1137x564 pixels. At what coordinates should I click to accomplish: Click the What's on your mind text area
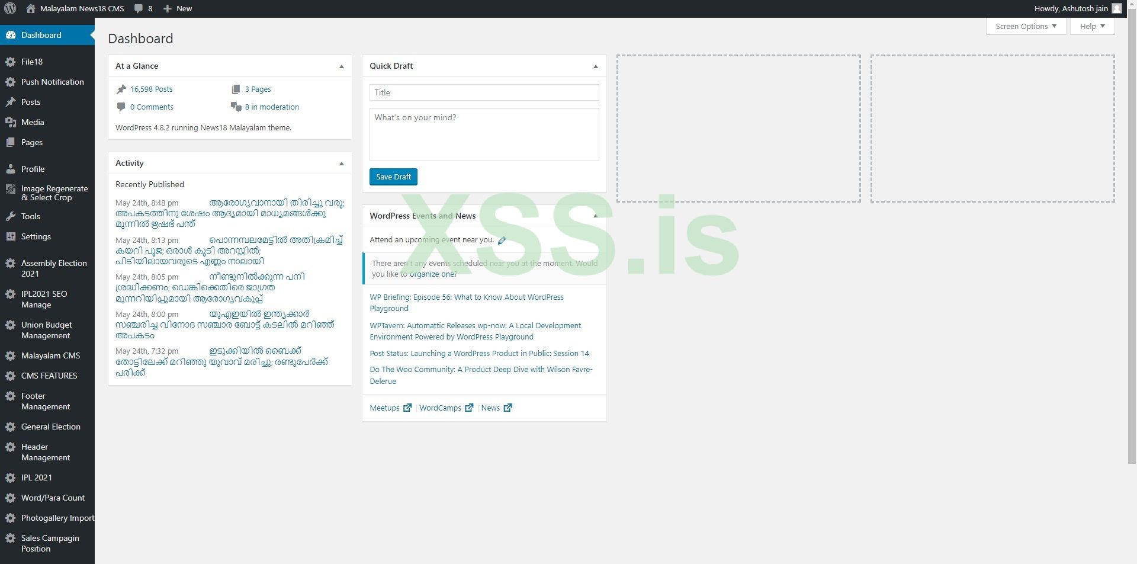(x=484, y=134)
